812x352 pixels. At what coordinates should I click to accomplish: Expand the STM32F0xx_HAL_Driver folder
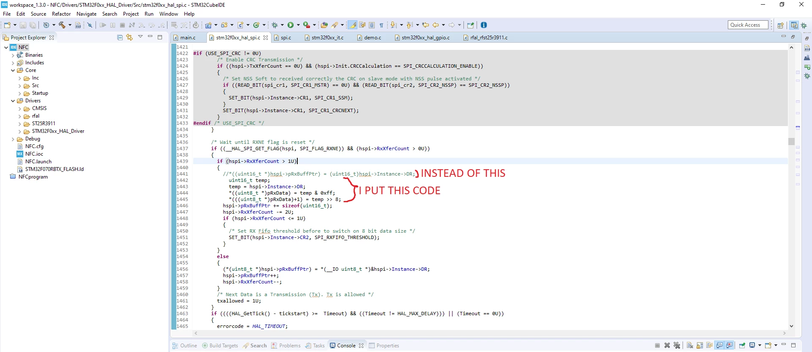(x=19, y=131)
